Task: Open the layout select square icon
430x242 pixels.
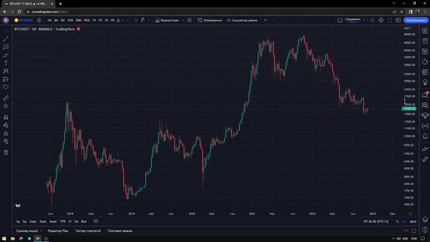Action: [340, 20]
